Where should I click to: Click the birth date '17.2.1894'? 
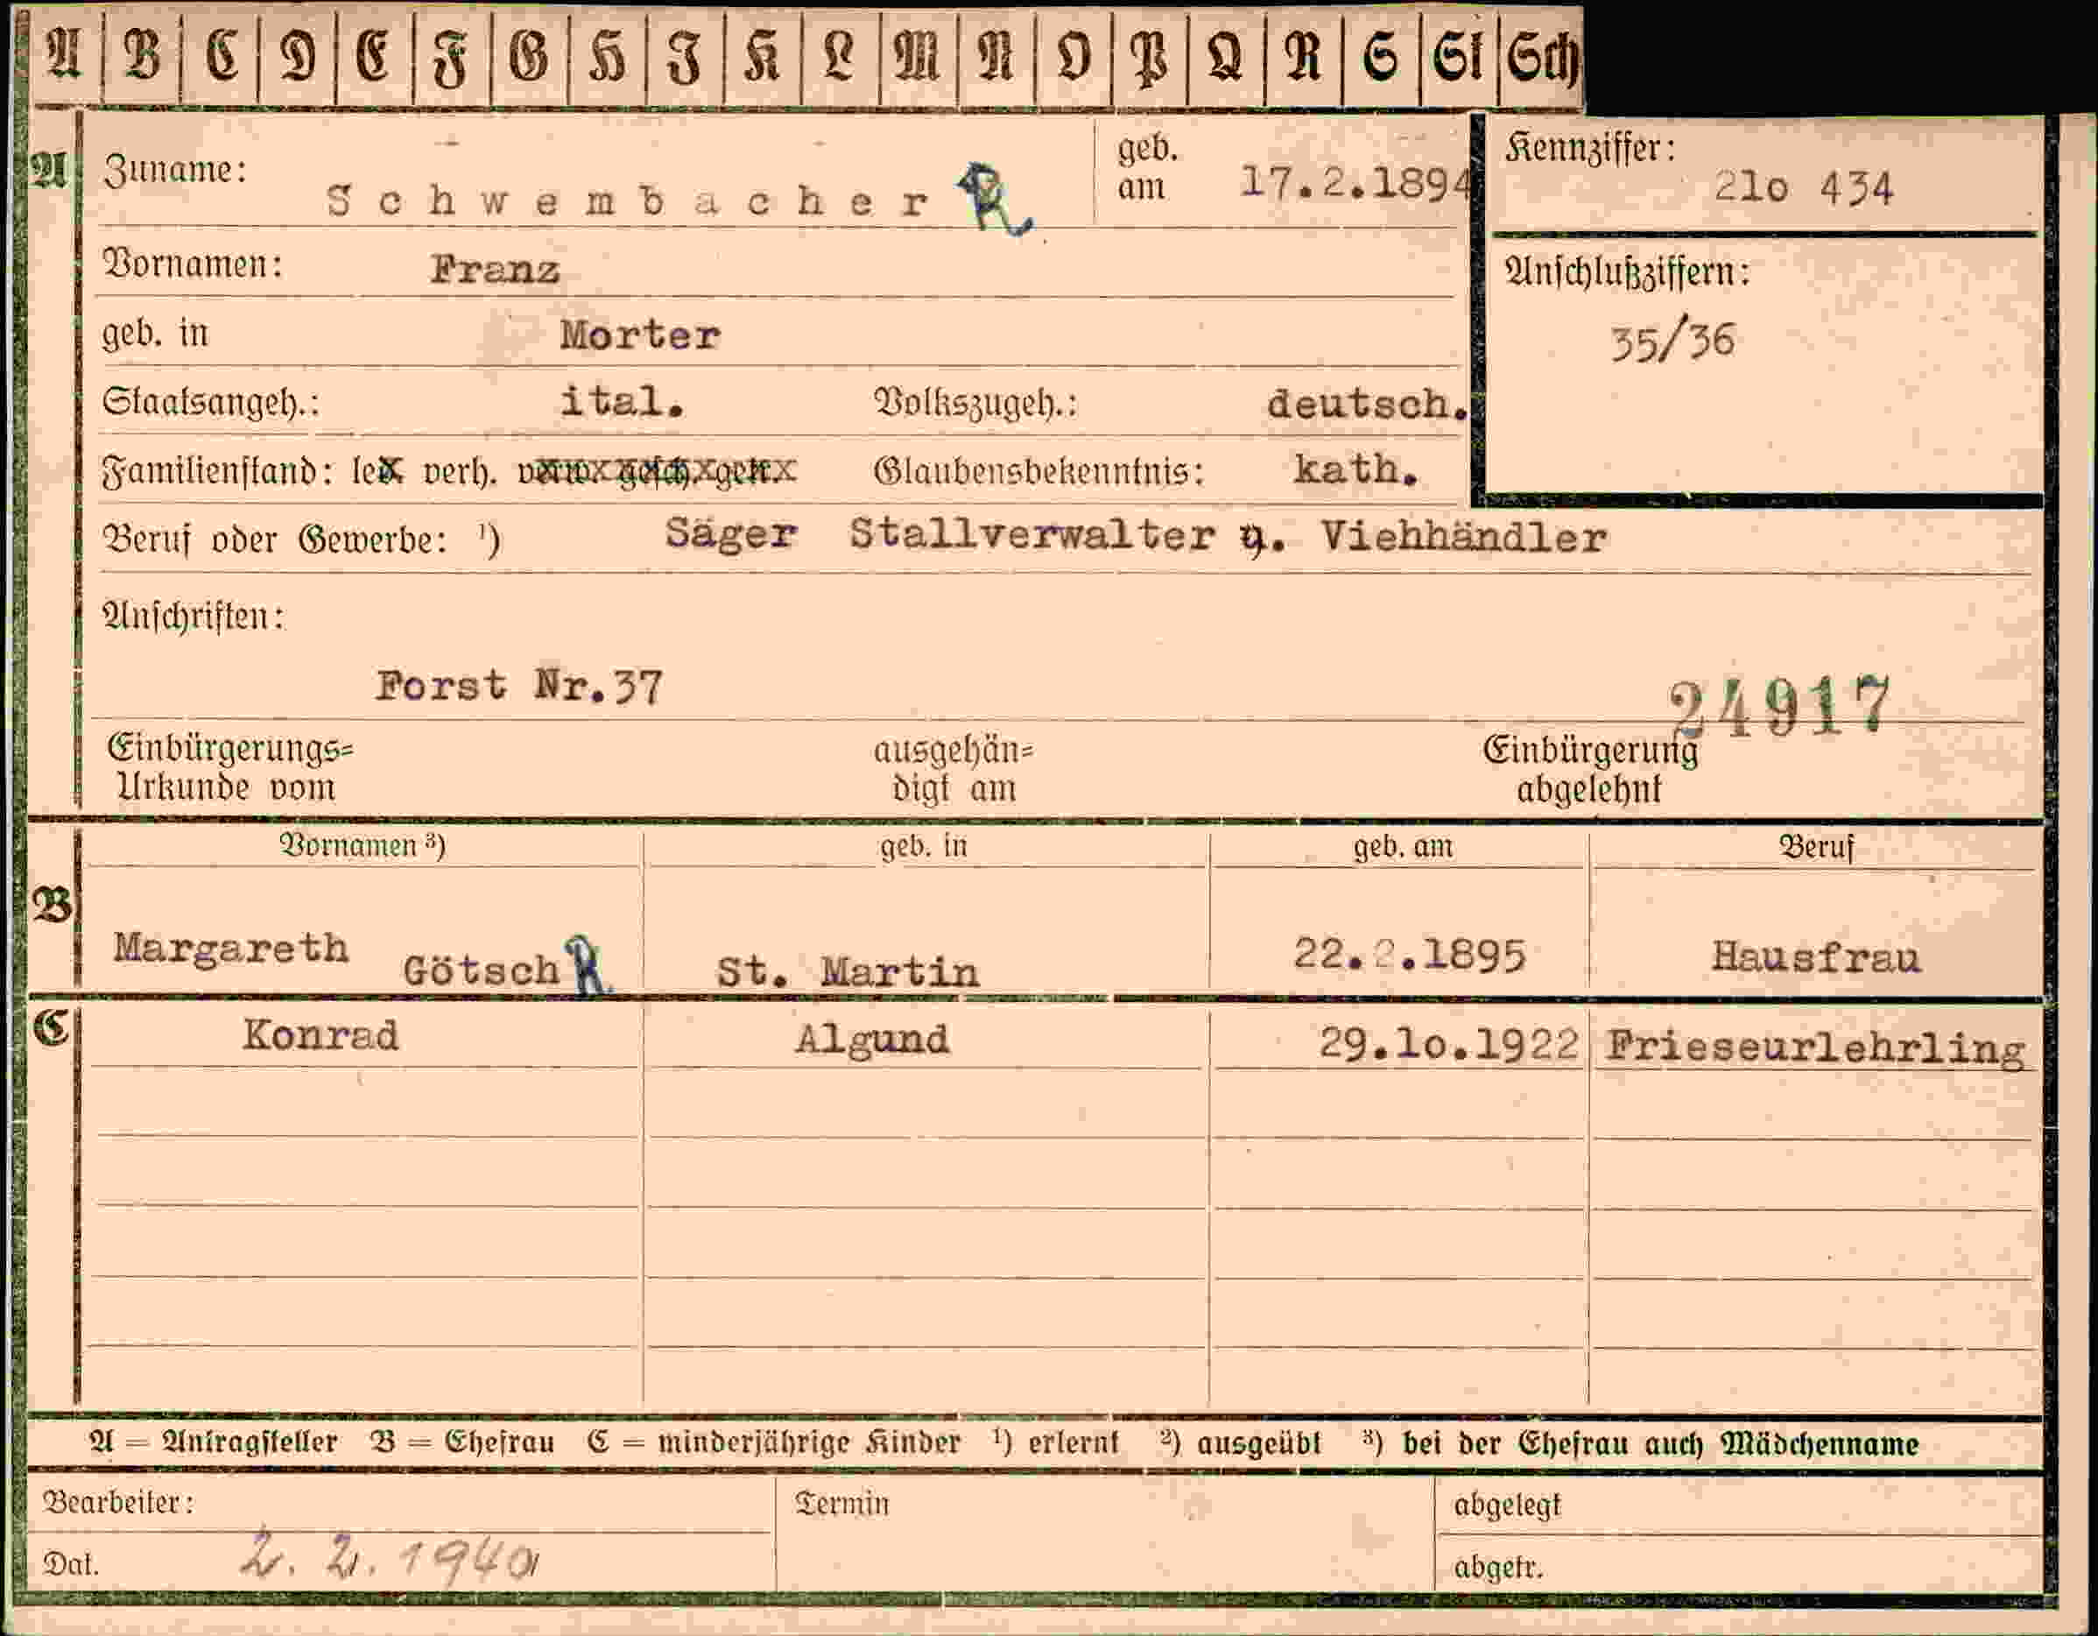pos(1355,182)
